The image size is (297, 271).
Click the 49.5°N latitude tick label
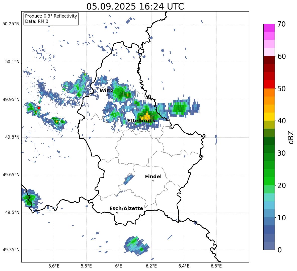click(x=12, y=212)
